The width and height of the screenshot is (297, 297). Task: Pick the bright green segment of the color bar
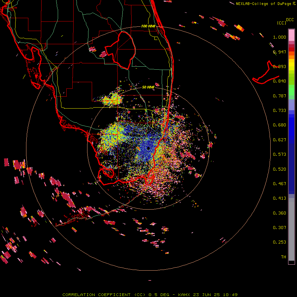coord(291,90)
